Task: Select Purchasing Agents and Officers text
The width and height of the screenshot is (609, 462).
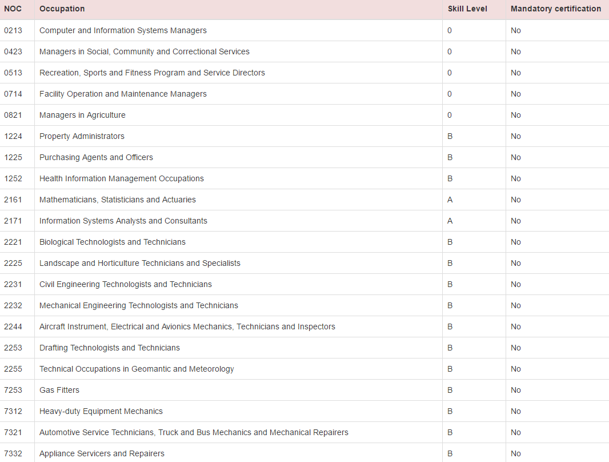Action: (96, 157)
